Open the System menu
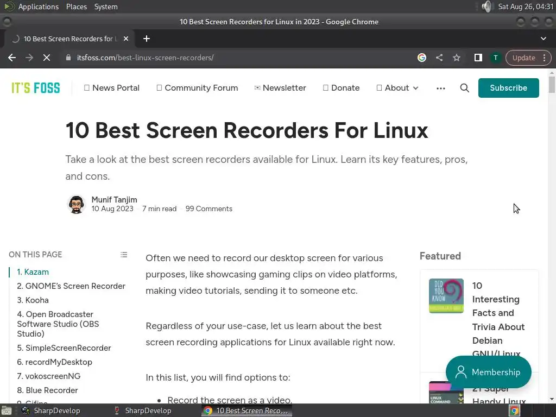Viewport: 556px width, 417px height. [106, 7]
